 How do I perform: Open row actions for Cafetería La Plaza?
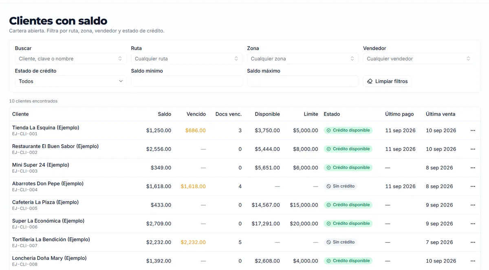coord(473,205)
